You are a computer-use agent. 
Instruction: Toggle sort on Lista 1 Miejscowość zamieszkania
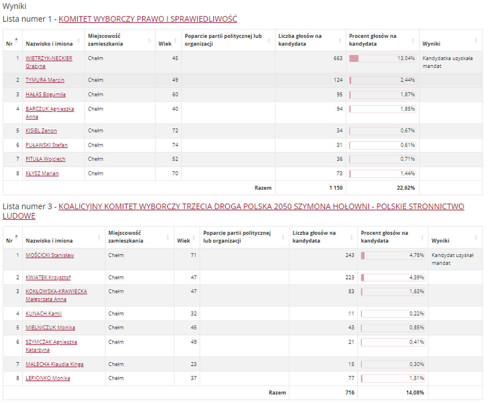(x=150, y=40)
